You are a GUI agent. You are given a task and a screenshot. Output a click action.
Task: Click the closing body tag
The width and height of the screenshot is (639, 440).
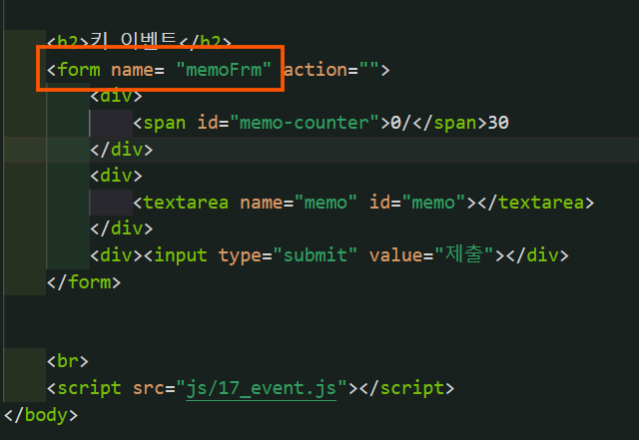coord(41,415)
